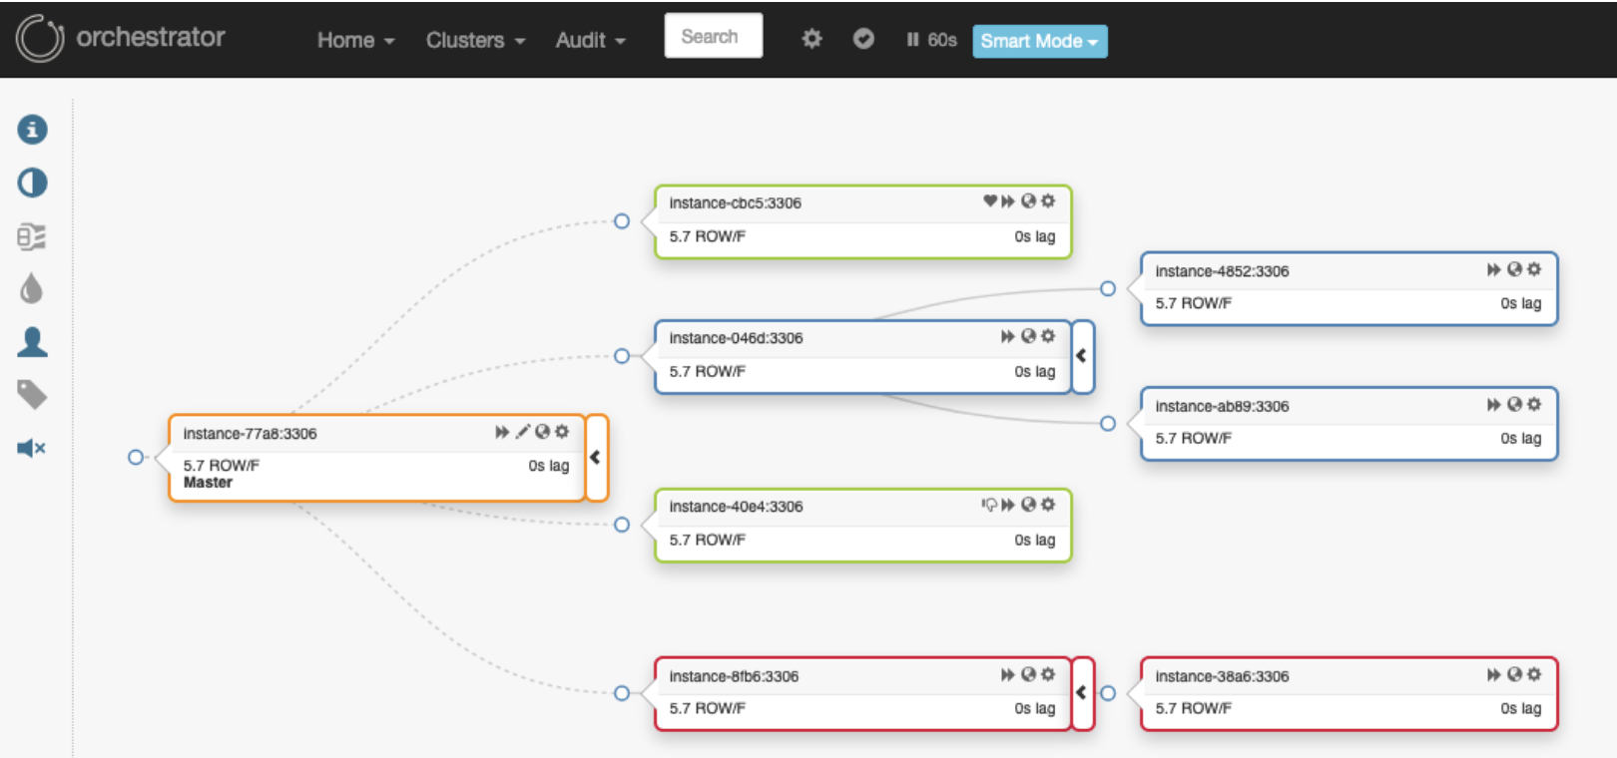
Task: Collapse replicas under instance-8fb6:3306
Action: [1082, 692]
